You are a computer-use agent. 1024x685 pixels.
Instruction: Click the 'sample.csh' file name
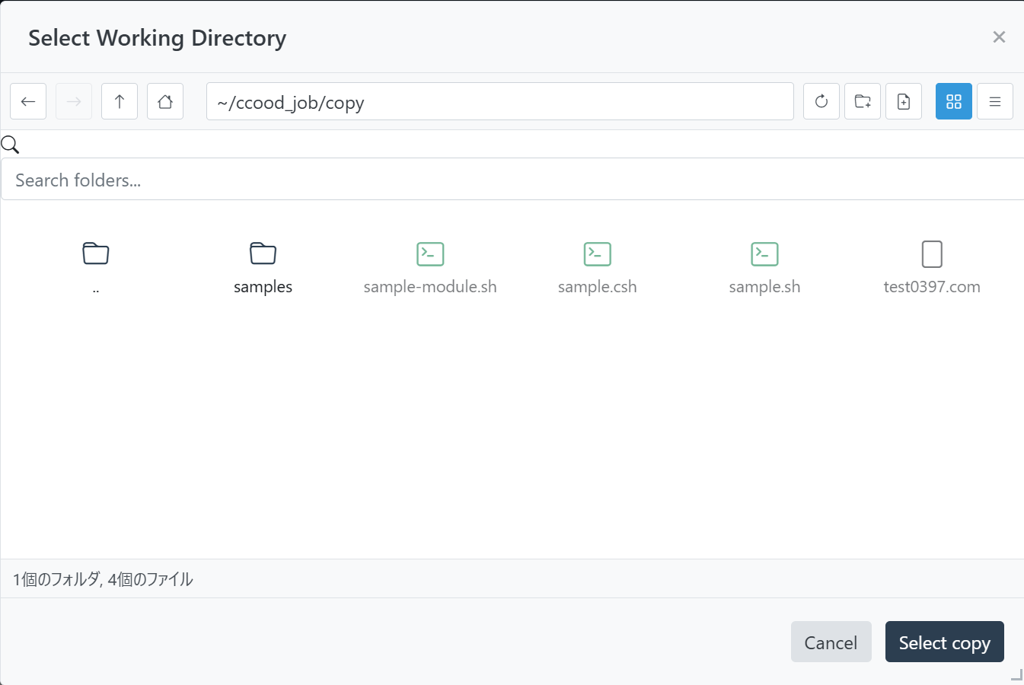(598, 287)
